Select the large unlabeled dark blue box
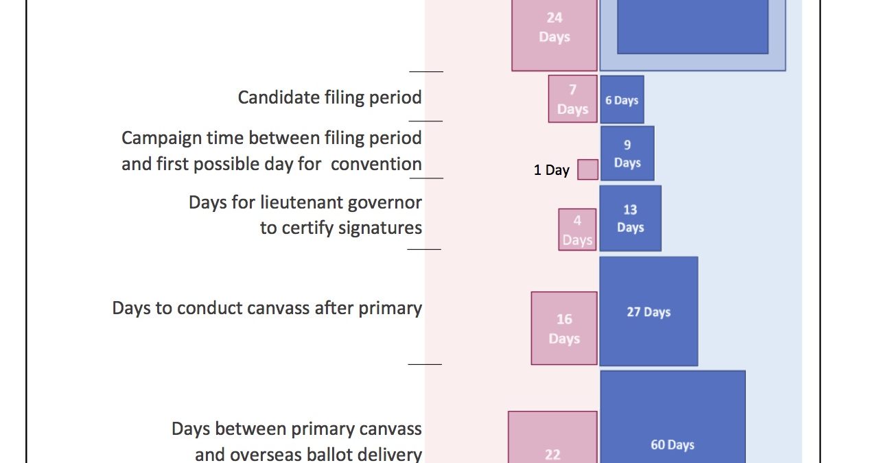This screenshot has height=463, width=875. pos(692,26)
